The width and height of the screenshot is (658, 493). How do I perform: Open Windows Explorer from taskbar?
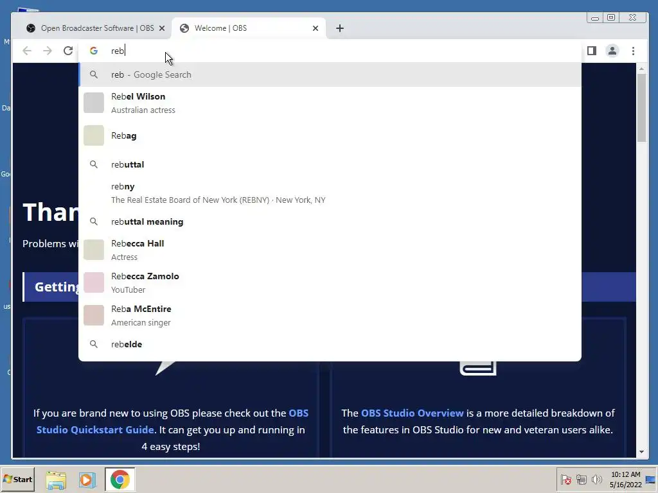tap(56, 480)
